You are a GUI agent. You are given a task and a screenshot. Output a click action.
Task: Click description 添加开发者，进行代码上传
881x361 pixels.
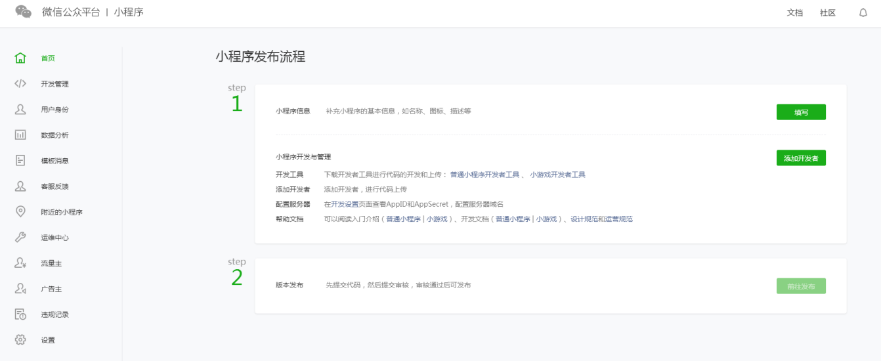[366, 190]
